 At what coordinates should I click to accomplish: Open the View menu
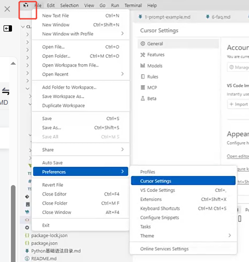pos(89,6)
